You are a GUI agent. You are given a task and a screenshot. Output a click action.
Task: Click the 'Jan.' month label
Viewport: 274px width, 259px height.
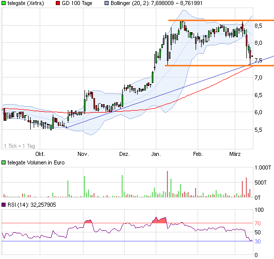[156, 154]
